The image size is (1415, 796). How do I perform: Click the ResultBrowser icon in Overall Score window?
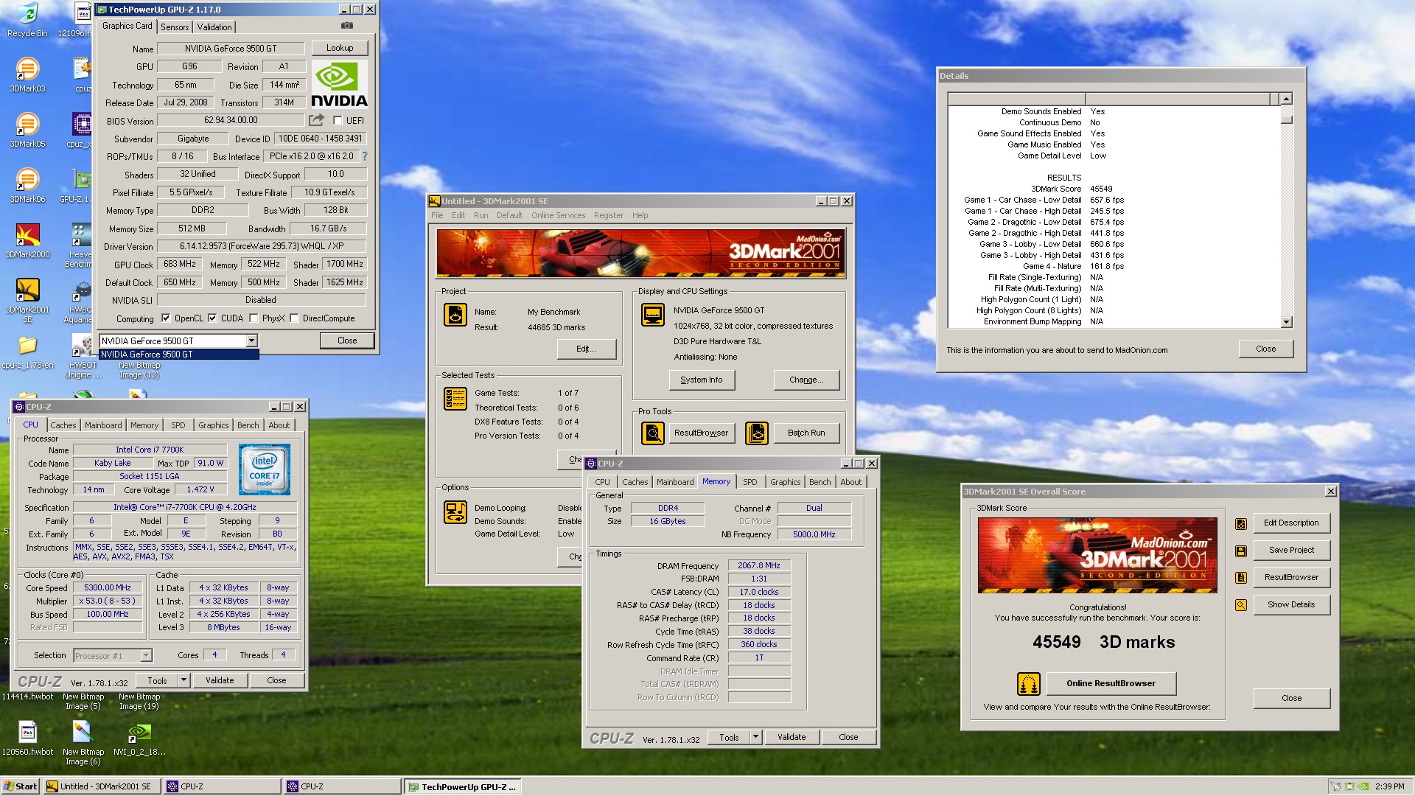(1241, 578)
